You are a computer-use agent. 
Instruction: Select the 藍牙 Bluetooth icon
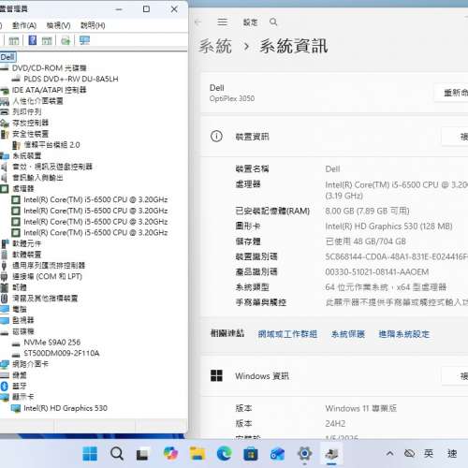4,387
